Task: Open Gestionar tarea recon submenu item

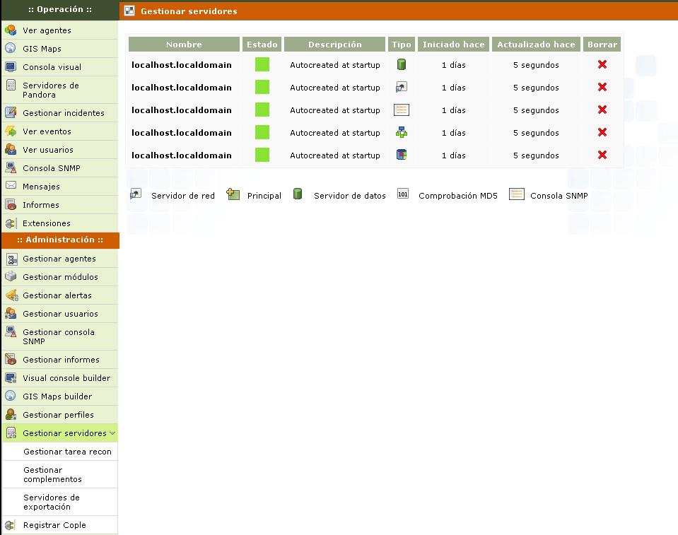Action: (67, 452)
